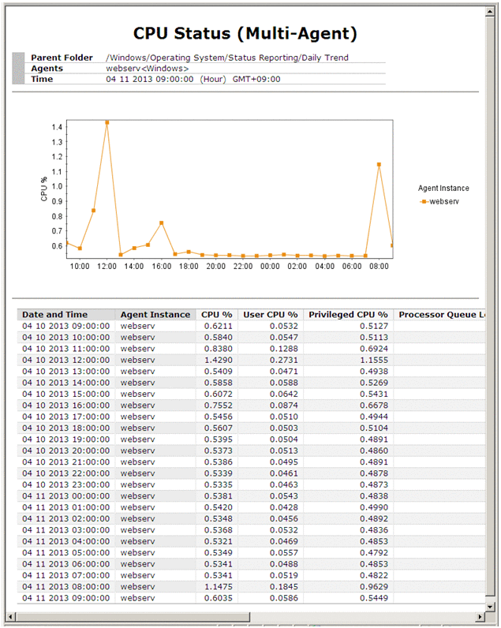Click the User CPU % column header
This screenshot has height=628, width=501.
(270, 315)
